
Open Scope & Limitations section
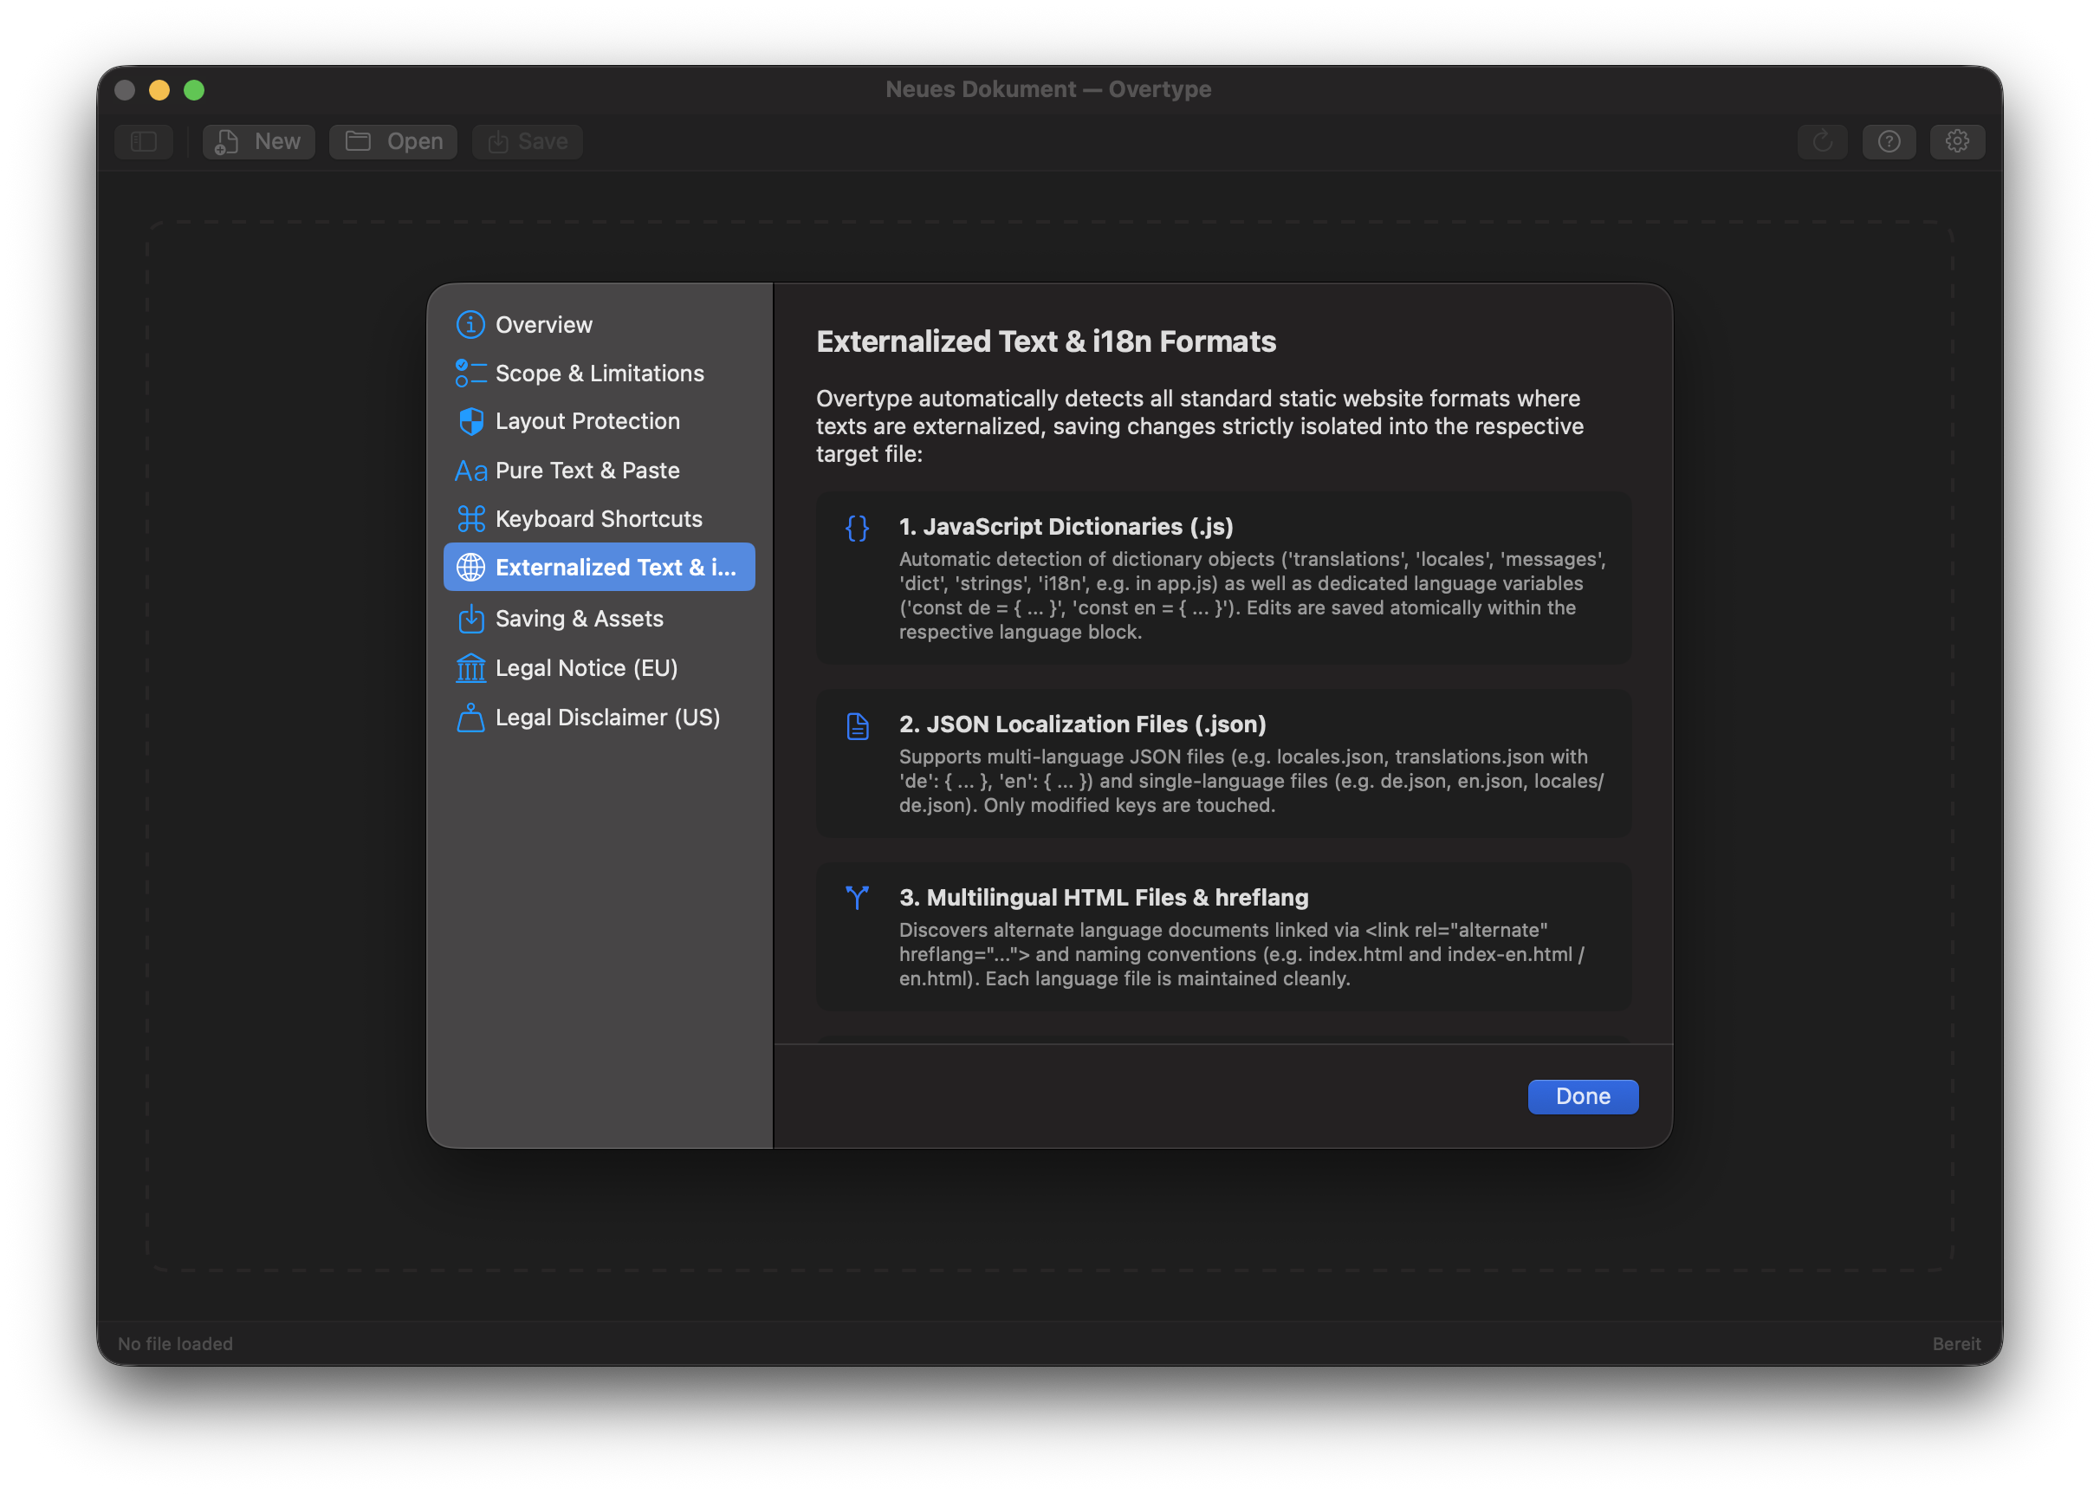point(600,373)
